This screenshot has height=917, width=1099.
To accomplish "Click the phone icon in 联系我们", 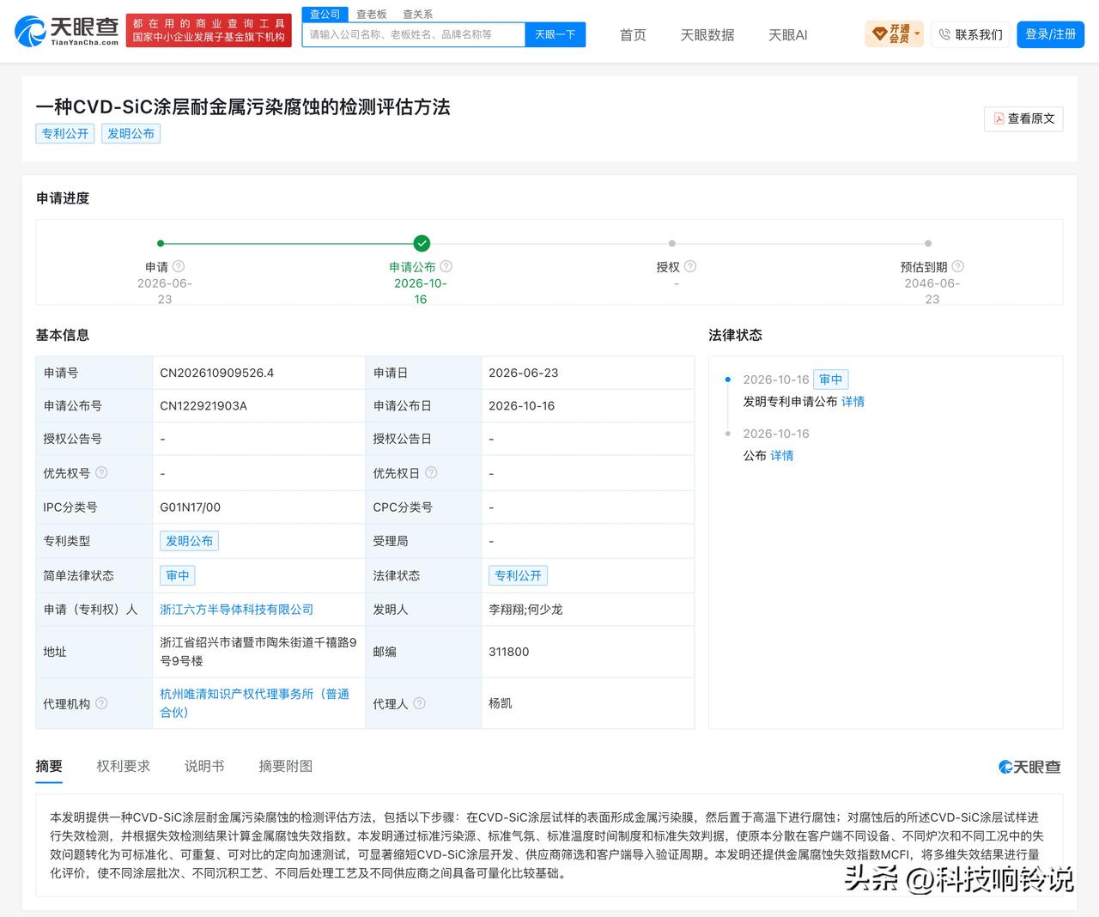I will point(944,34).
